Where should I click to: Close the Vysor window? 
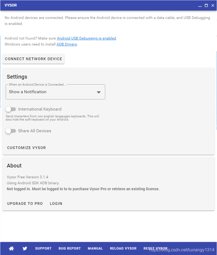tap(213, 5)
